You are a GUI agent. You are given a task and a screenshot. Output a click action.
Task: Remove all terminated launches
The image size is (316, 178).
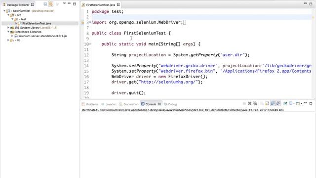point(255,103)
